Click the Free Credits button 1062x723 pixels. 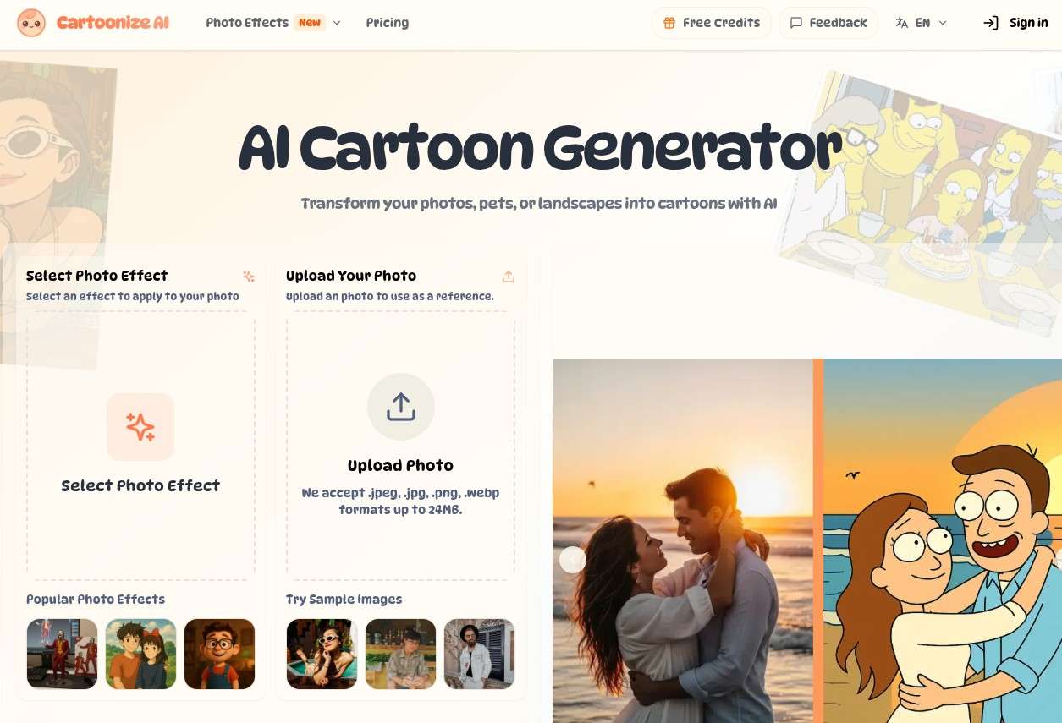[x=711, y=23]
